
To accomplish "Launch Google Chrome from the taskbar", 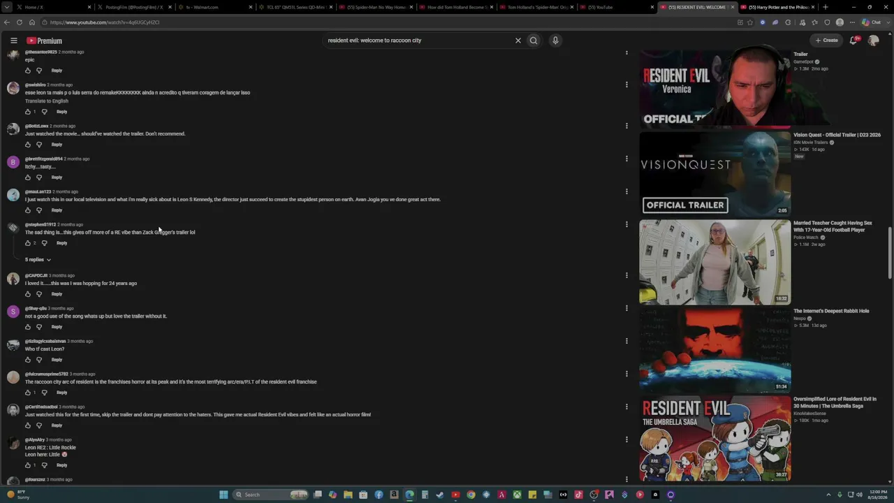I will (x=471, y=495).
